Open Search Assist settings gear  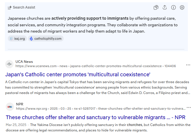(182, 7)
